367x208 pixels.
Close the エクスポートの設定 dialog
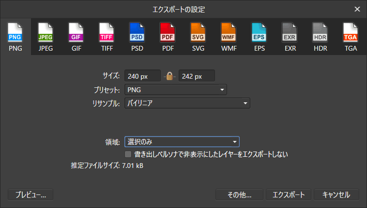[x=357, y=9]
